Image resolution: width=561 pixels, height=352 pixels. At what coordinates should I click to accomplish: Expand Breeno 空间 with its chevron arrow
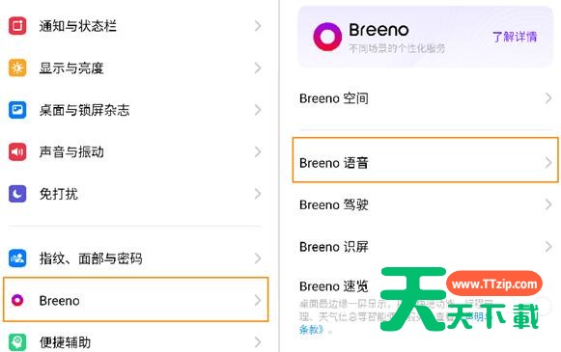point(548,98)
